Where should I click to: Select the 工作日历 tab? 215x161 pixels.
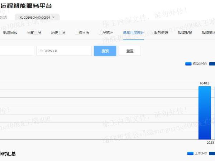[82, 33]
